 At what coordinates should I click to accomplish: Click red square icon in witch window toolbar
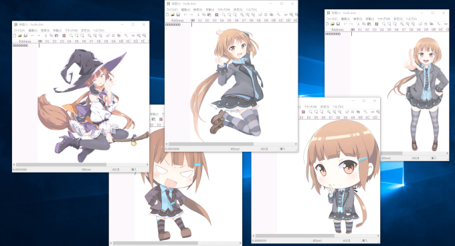64,35
